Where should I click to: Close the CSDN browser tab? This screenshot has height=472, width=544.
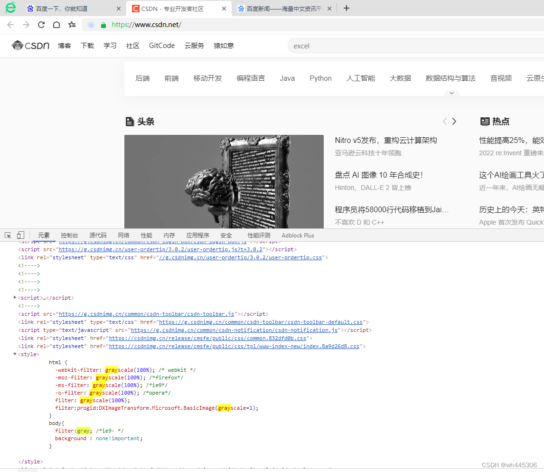pos(224,9)
